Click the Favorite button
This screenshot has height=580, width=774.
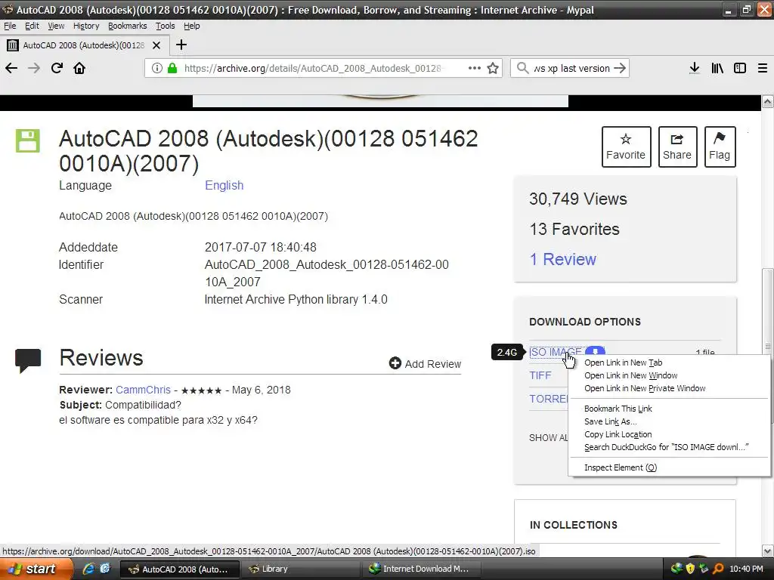(x=626, y=147)
